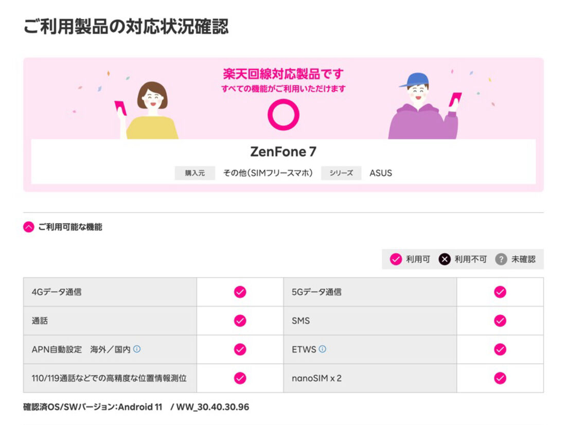Click the 利用可 legend pink check icon
The height and width of the screenshot is (425, 566).
coord(396,259)
